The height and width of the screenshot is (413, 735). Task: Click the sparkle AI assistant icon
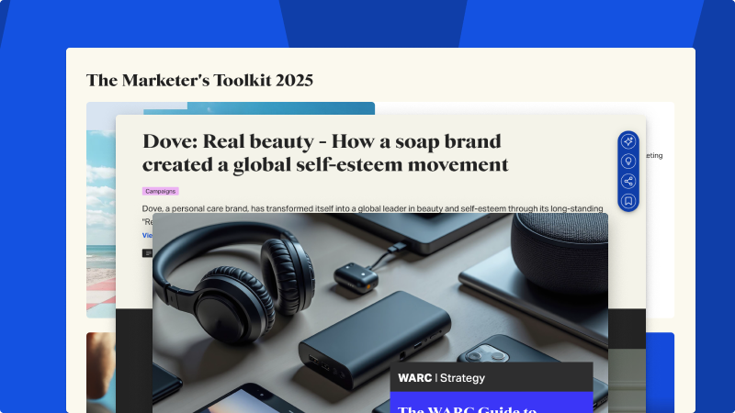pos(628,141)
